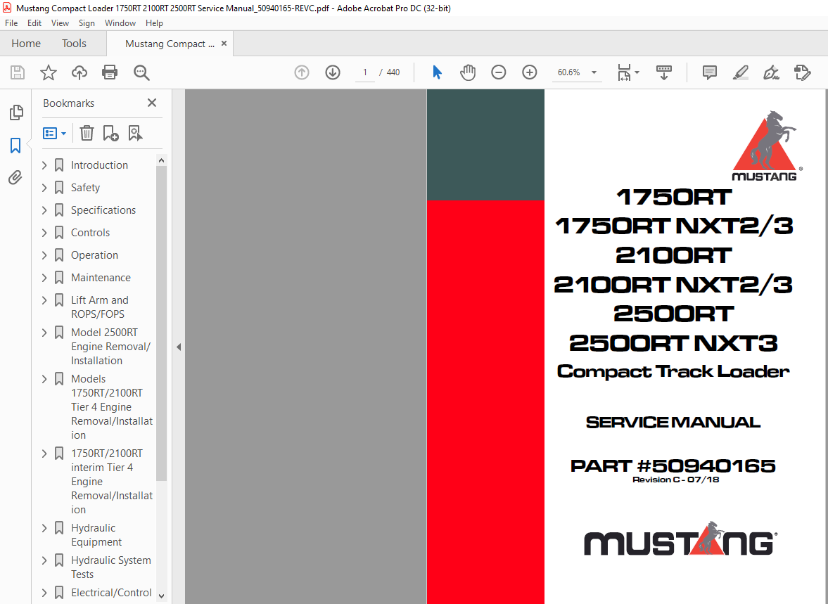Select Models 1750RT/2100RT Tier 4 Engine bookmark
Viewport: 828px width, 604px height.
tap(112, 407)
